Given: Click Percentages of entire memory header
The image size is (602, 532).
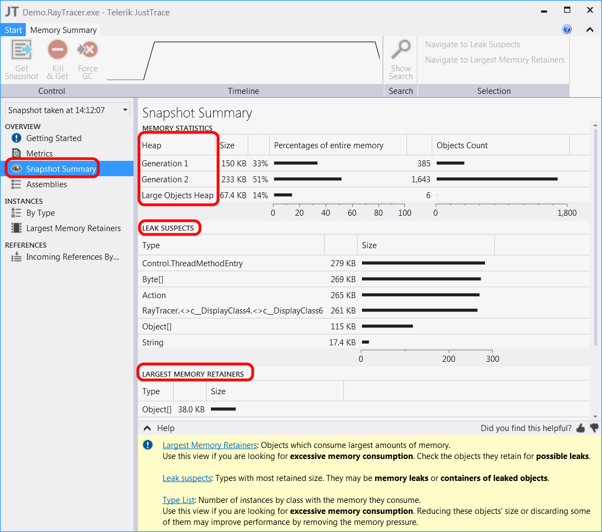Looking at the screenshot, I should coord(338,145).
